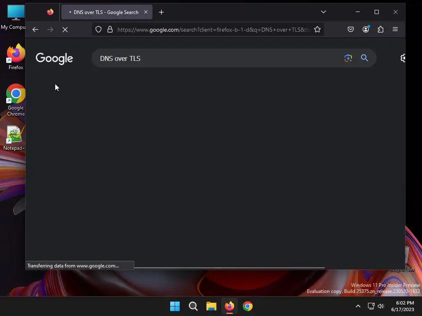422x316 pixels.
Task: Submit search with magnifier icon
Action: pyautogui.click(x=364, y=58)
